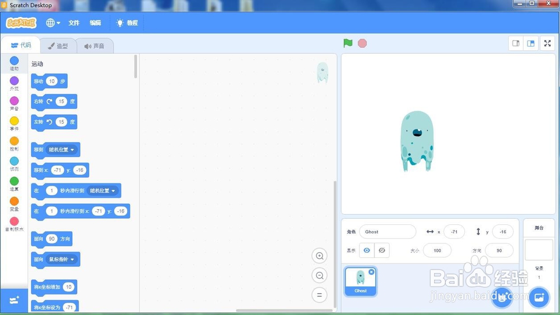Select the 运动 motion category
The image size is (560, 315).
point(15,63)
